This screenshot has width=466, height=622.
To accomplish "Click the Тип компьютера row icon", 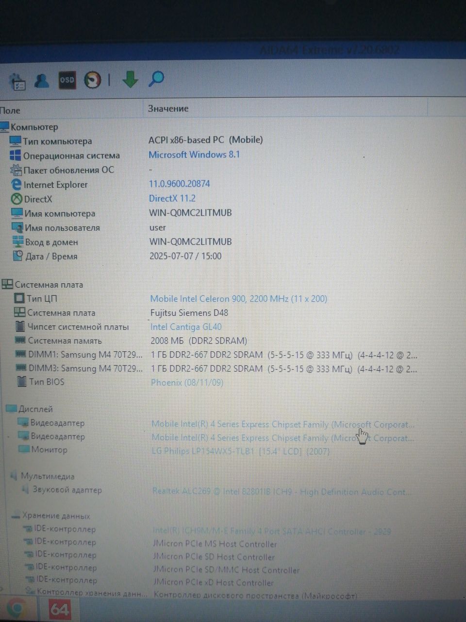I will (16, 141).
